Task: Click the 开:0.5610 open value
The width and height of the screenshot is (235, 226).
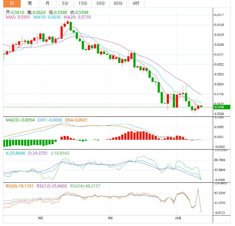Action: 15,12
